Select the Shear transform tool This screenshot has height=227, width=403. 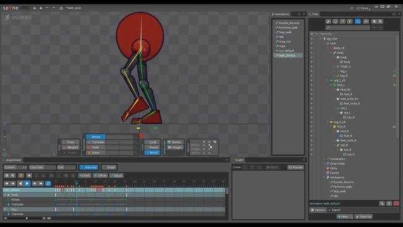pos(96,153)
